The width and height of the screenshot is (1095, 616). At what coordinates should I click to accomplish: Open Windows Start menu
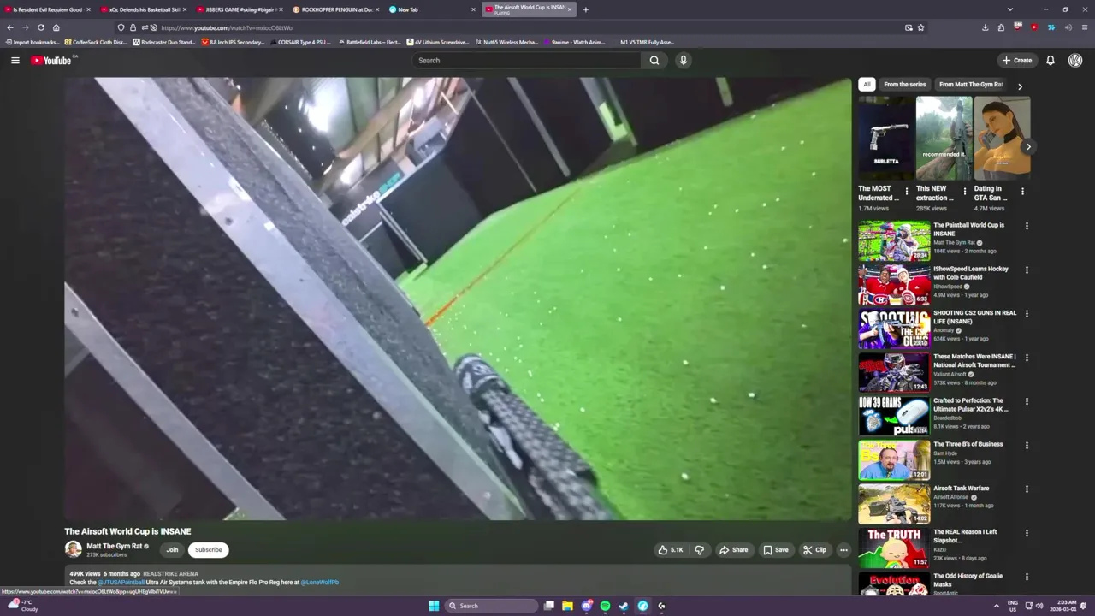pyautogui.click(x=434, y=606)
